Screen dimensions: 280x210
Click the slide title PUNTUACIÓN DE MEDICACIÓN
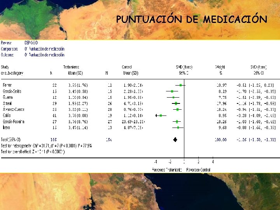pyautogui.click(x=192, y=19)
